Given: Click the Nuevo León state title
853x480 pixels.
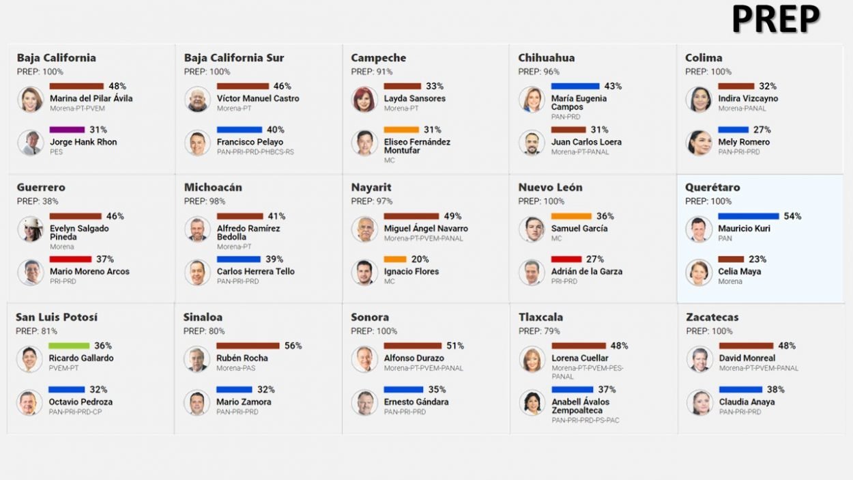Looking at the screenshot, I should (x=551, y=188).
